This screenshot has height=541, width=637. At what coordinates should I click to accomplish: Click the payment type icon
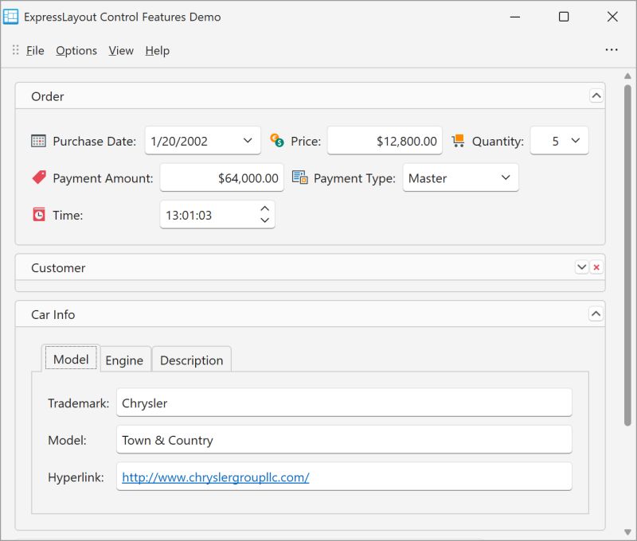[x=300, y=177]
